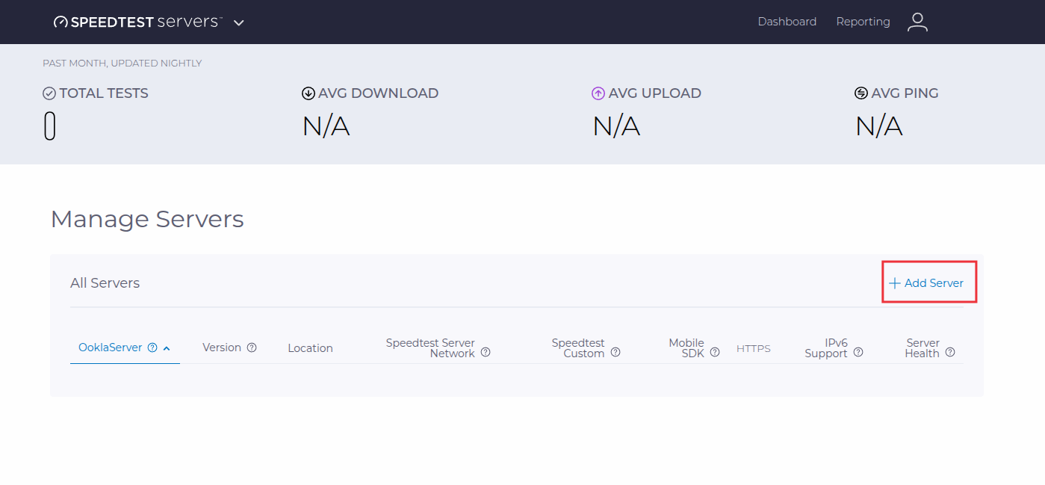Click the Add Server button

pos(928,282)
